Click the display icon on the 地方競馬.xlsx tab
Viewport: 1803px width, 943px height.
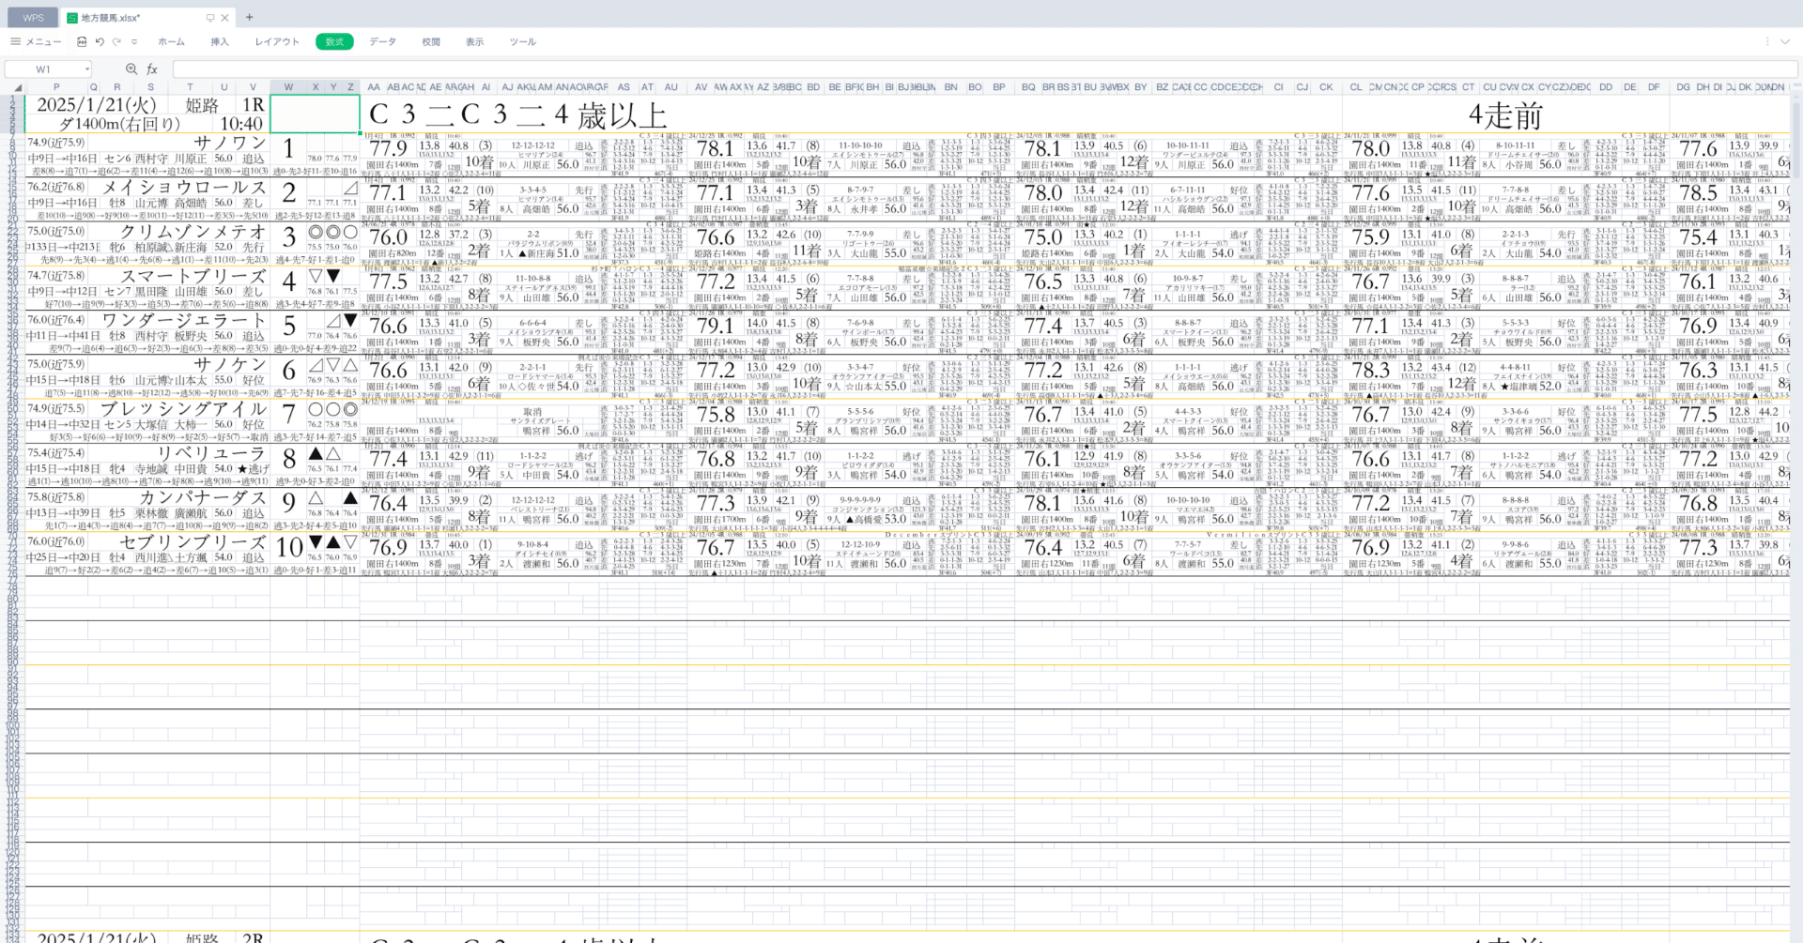pyautogui.click(x=210, y=18)
